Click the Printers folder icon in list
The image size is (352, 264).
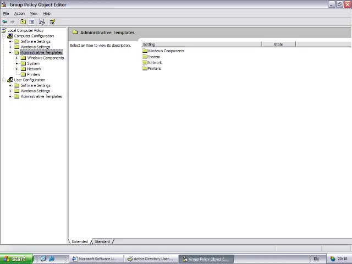[x=145, y=68]
